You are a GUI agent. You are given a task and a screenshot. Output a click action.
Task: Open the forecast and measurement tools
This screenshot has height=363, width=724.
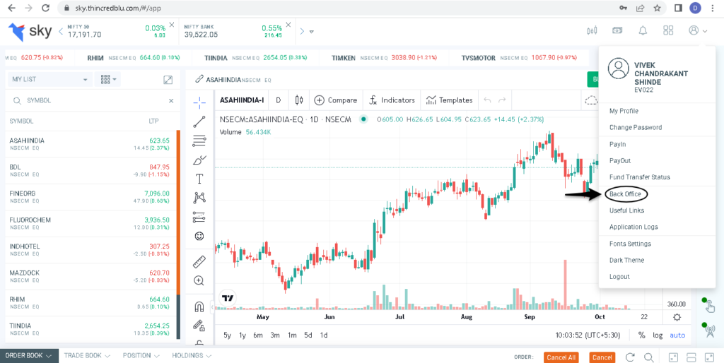(x=199, y=216)
